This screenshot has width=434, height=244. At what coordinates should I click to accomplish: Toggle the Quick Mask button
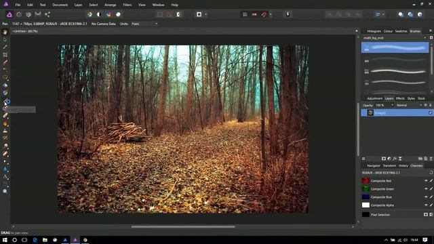199,14
